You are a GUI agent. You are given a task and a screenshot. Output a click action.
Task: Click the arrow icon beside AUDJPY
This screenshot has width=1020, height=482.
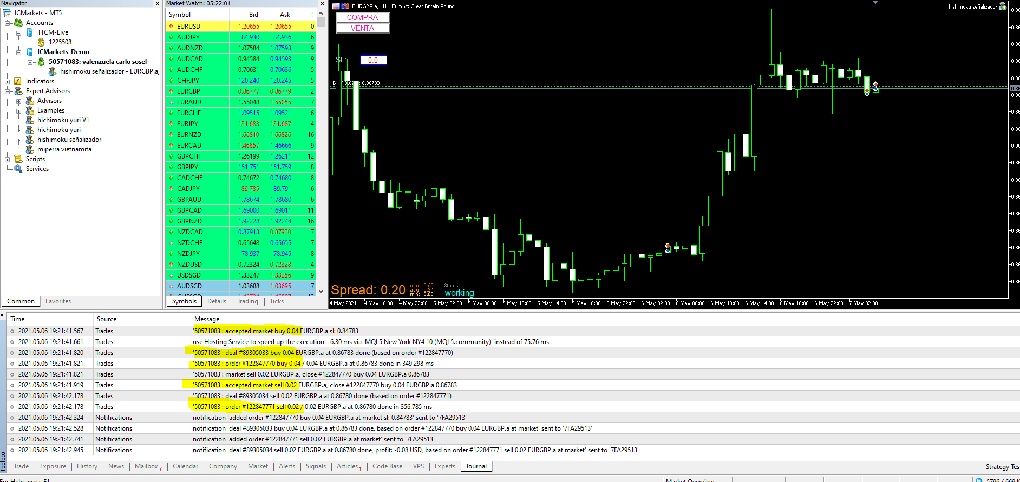coord(171,37)
